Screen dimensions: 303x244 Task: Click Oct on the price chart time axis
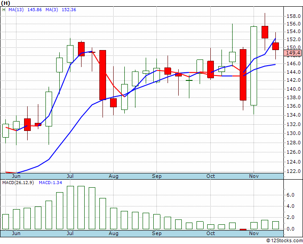pos(210,176)
